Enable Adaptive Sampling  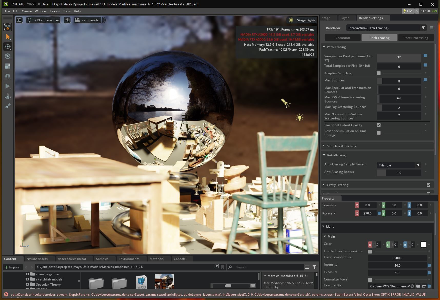pyautogui.click(x=379, y=73)
